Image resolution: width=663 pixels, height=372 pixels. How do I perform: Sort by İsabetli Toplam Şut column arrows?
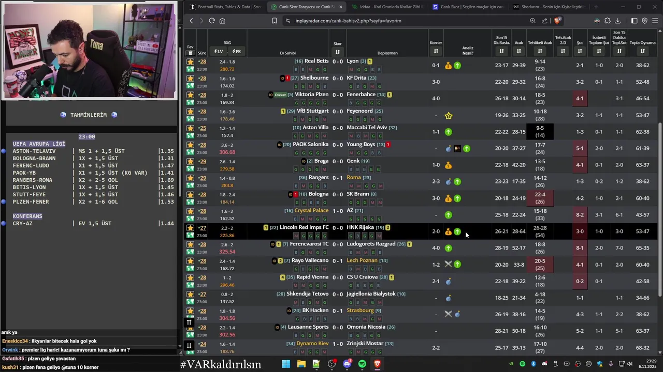(599, 51)
